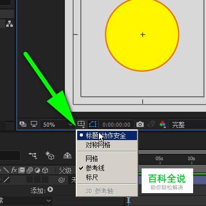Open the RGB channel display icon
206x206 pixels.
tap(163, 124)
